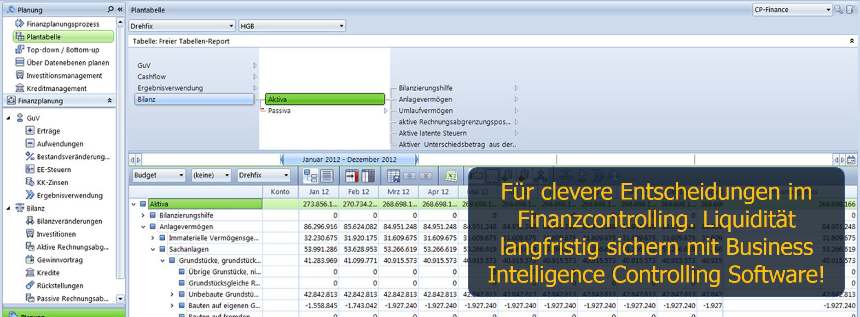Select Erträge under GuV
This screenshot has width=860, height=317.
[43, 131]
